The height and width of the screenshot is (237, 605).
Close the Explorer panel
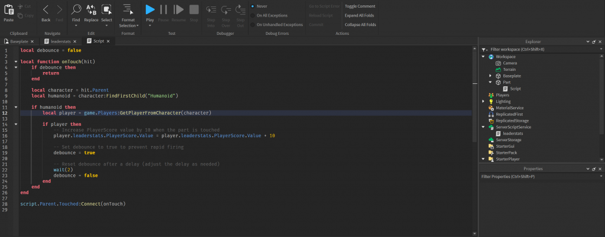pyautogui.click(x=601, y=41)
